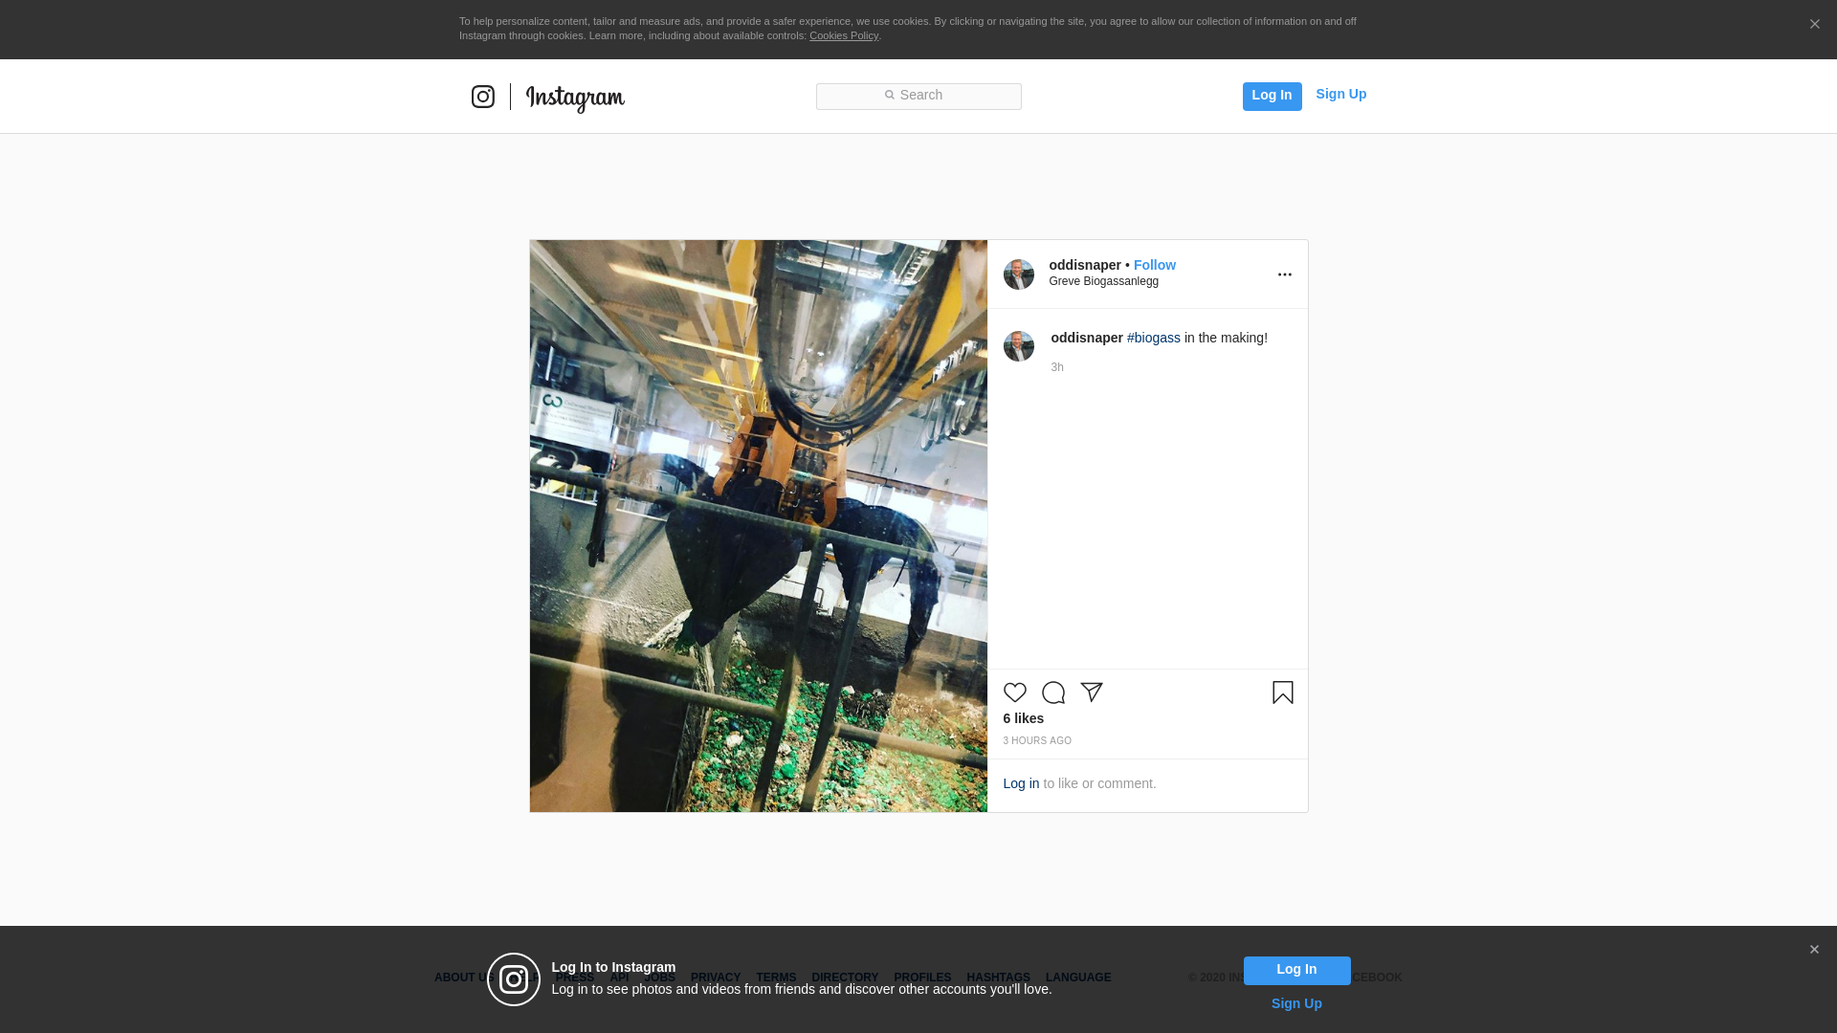Open post options three-dot menu
The image size is (1837, 1033).
[x=1284, y=275]
